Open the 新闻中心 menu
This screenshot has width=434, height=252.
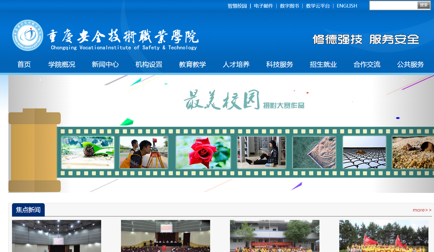105,64
